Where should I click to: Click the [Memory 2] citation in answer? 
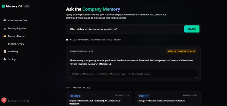point(105,64)
